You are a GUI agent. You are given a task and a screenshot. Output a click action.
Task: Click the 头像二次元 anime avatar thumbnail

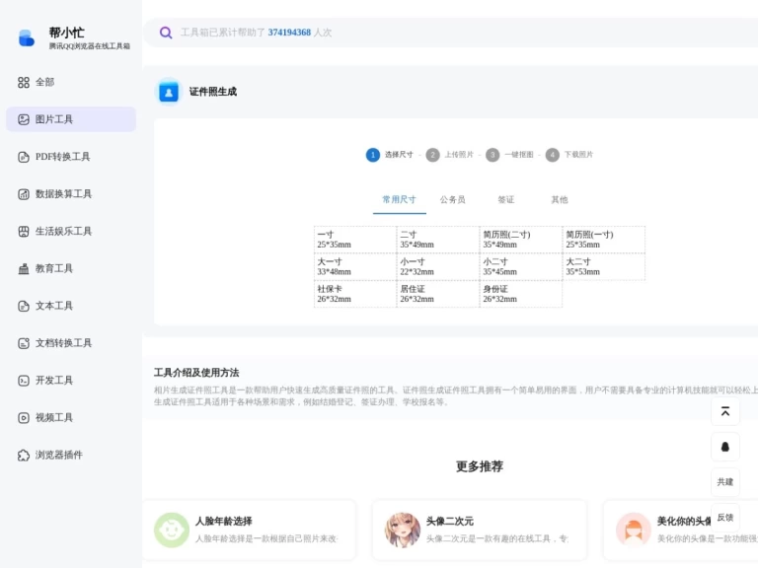tap(403, 530)
